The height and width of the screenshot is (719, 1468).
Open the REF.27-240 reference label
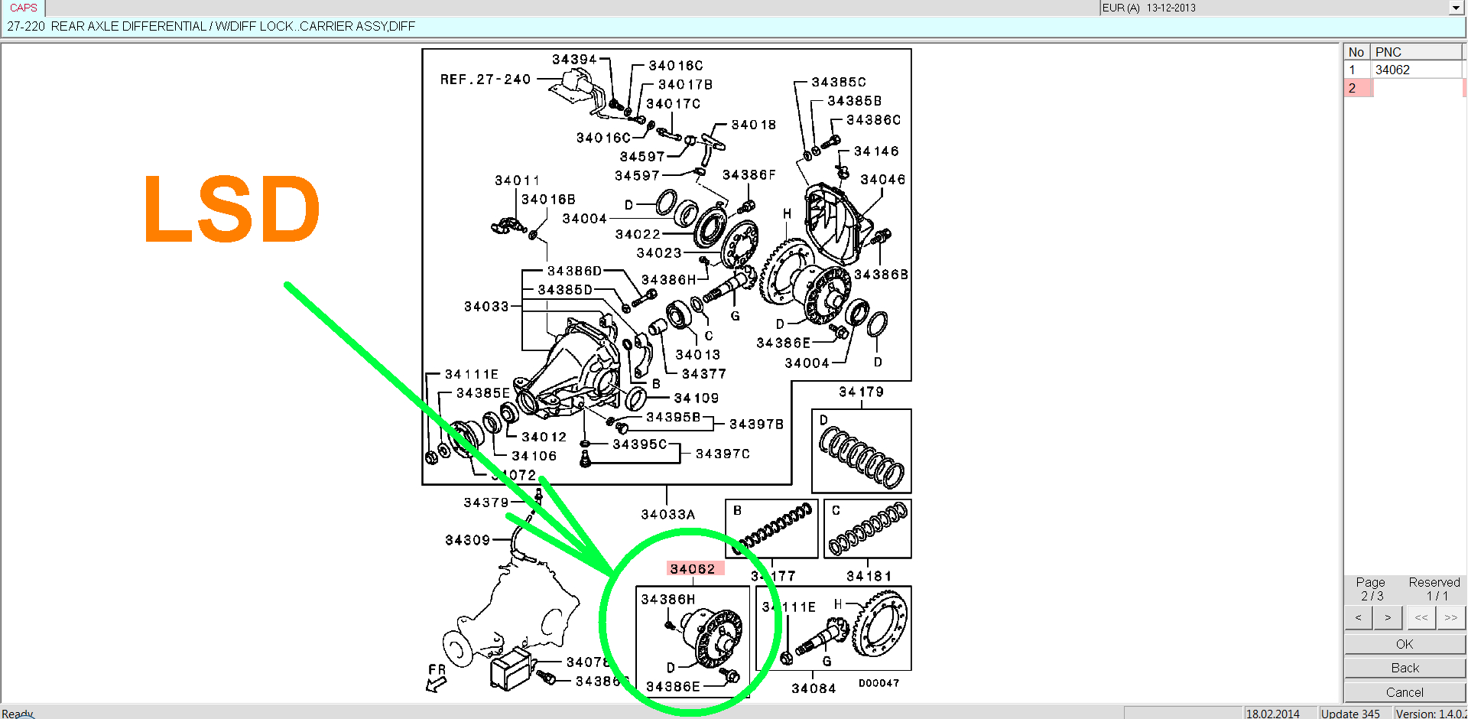pos(485,80)
